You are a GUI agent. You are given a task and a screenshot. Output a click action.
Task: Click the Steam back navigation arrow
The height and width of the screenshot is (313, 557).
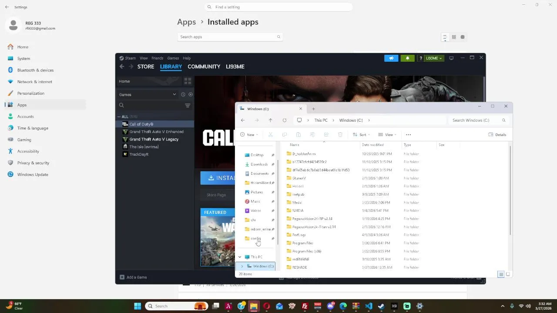click(x=122, y=67)
